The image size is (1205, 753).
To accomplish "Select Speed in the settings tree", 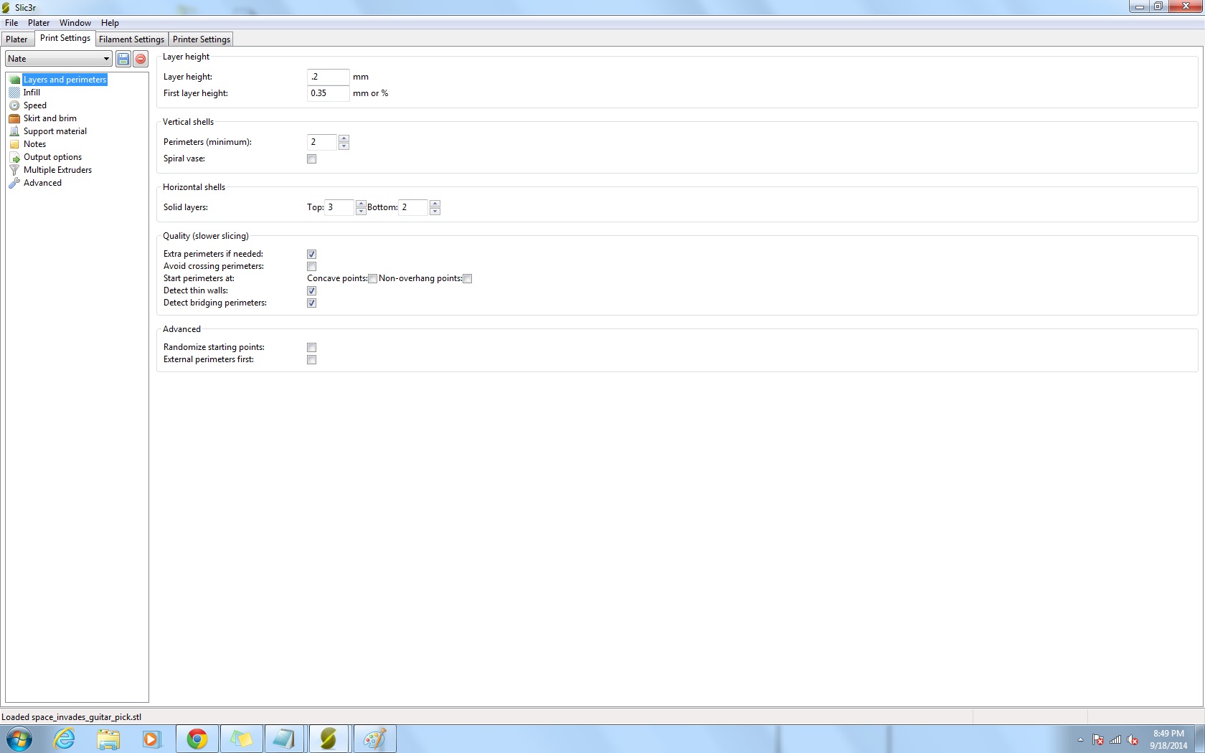I will tap(34, 105).
